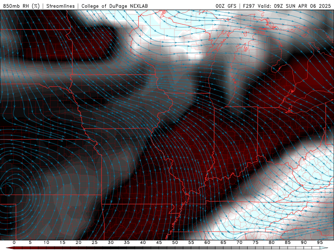This screenshot has width=334, height=250.
Task: Click the 'F297' forecast hour text
Action: pyautogui.click(x=249, y=6)
